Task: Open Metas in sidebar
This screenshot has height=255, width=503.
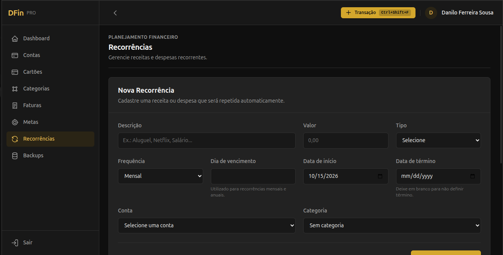Action: coord(50,122)
